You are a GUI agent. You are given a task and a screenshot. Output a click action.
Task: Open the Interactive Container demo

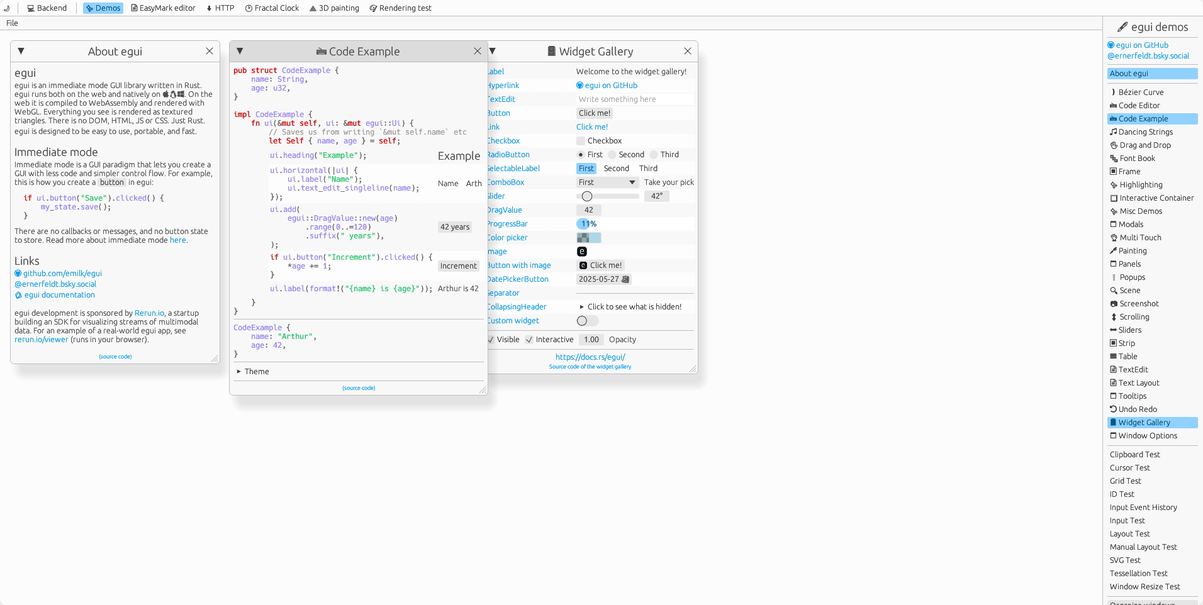[x=1152, y=197]
